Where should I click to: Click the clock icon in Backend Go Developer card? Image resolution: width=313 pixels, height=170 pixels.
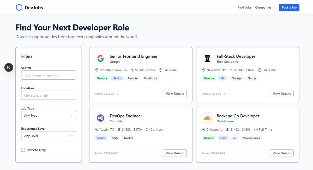tap(256, 130)
